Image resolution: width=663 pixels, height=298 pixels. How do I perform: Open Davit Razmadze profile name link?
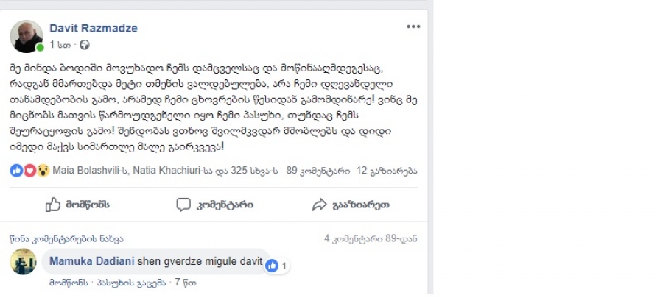[x=93, y=29]
